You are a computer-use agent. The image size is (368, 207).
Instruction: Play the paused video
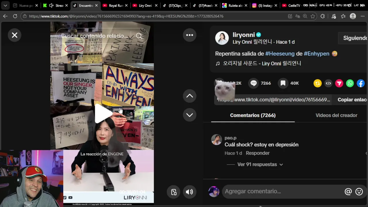[x=103, y=113]
